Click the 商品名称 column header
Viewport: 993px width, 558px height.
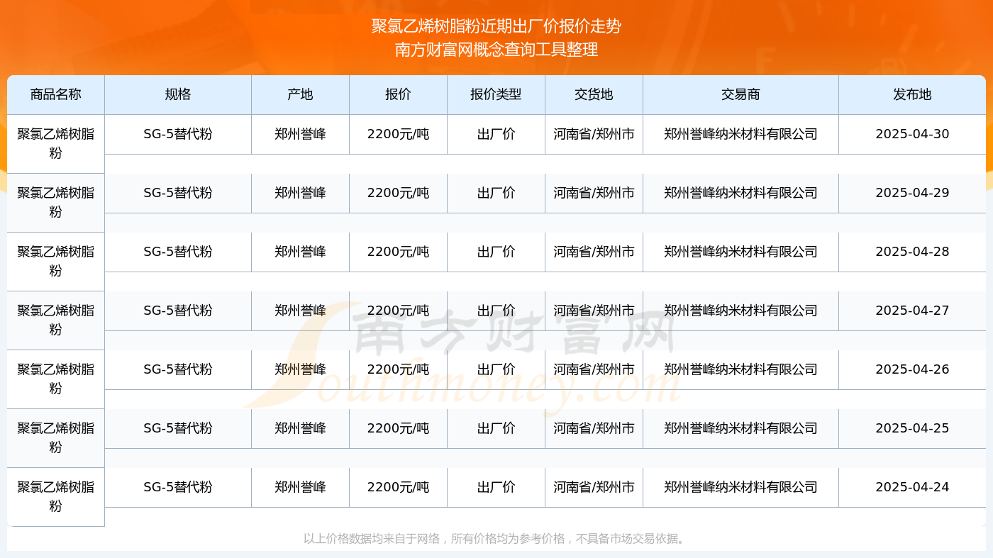coord(56,94)
